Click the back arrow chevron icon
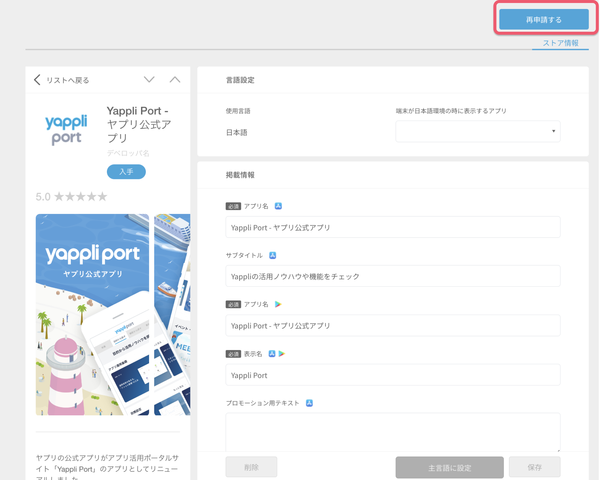Image resolution: width=600 pixels, height=480 pixels. [37, 80]
